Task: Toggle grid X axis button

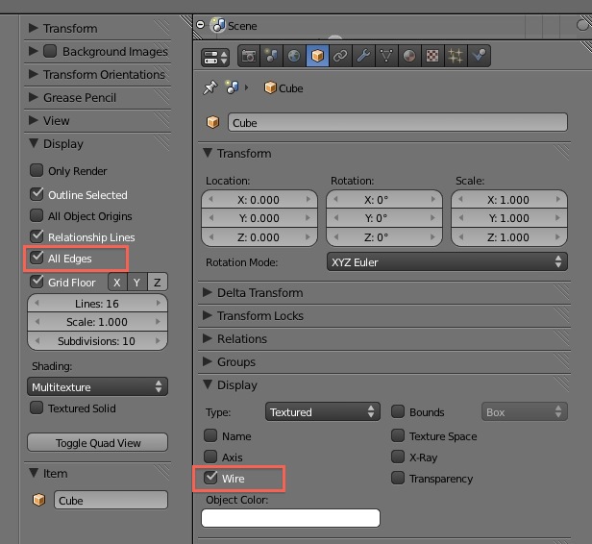Action: tap(117, 282)
